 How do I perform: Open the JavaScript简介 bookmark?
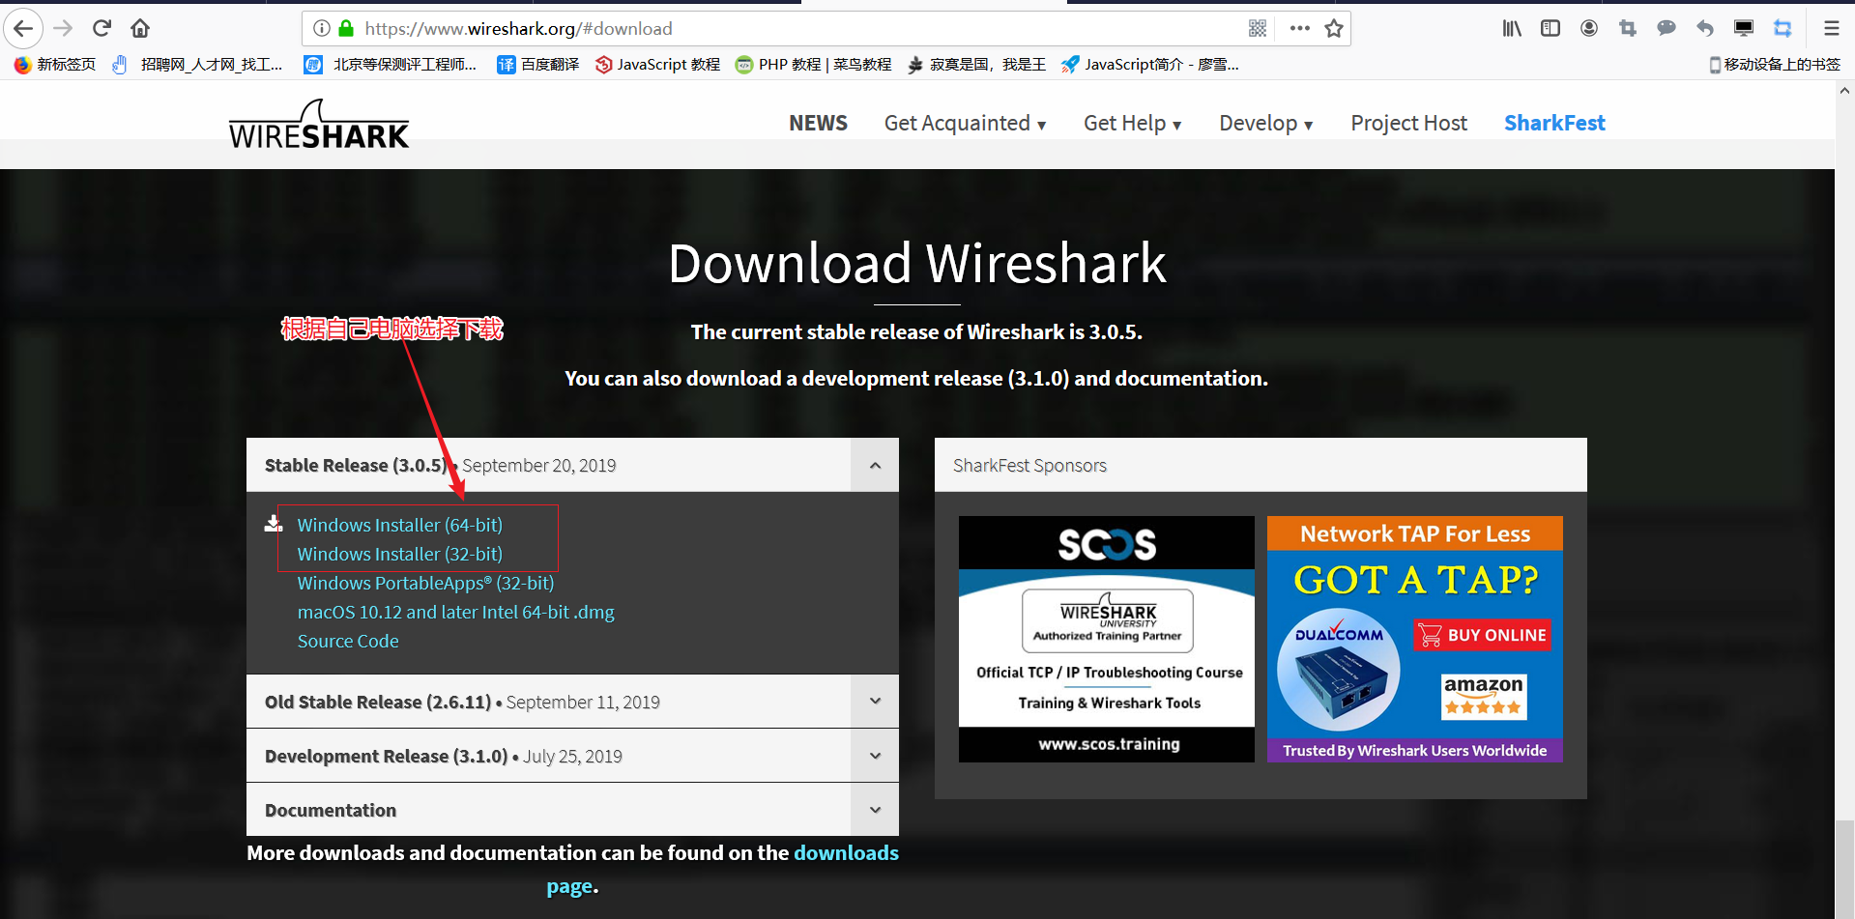[x=1150, y=64]
